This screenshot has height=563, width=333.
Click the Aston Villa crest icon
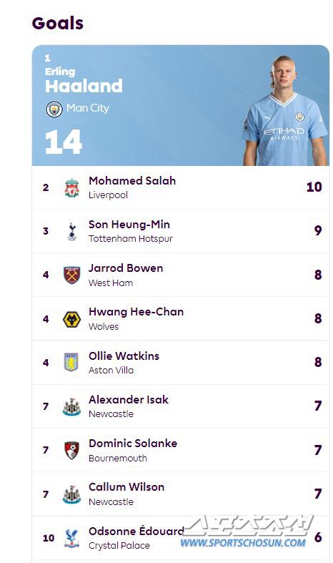click(71, 362)
